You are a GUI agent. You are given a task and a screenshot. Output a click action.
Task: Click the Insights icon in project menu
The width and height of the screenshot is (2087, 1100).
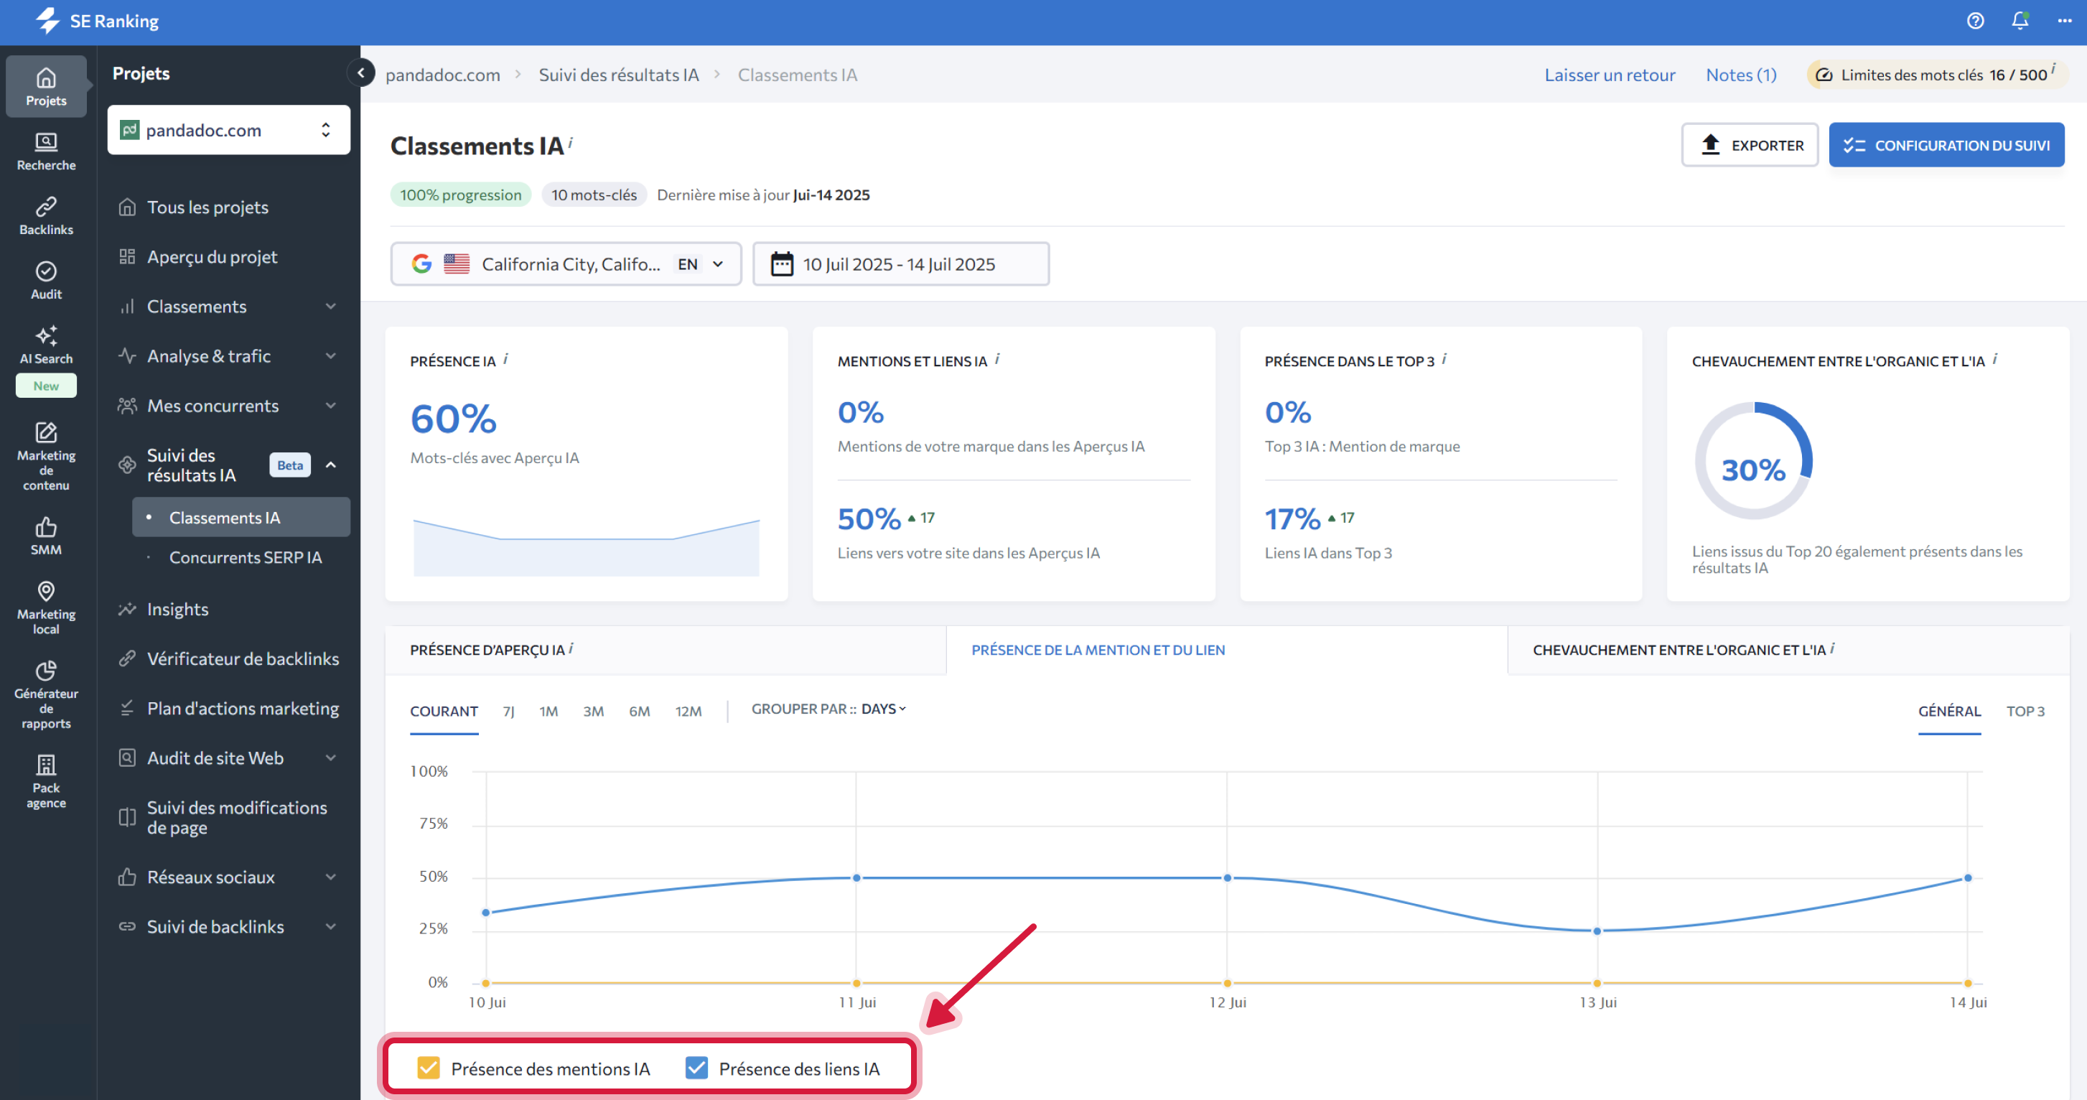tap(127, 609)
